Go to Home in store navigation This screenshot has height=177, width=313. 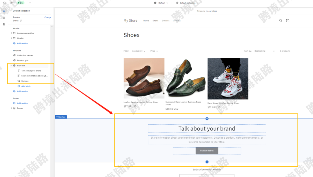[146, 21]
